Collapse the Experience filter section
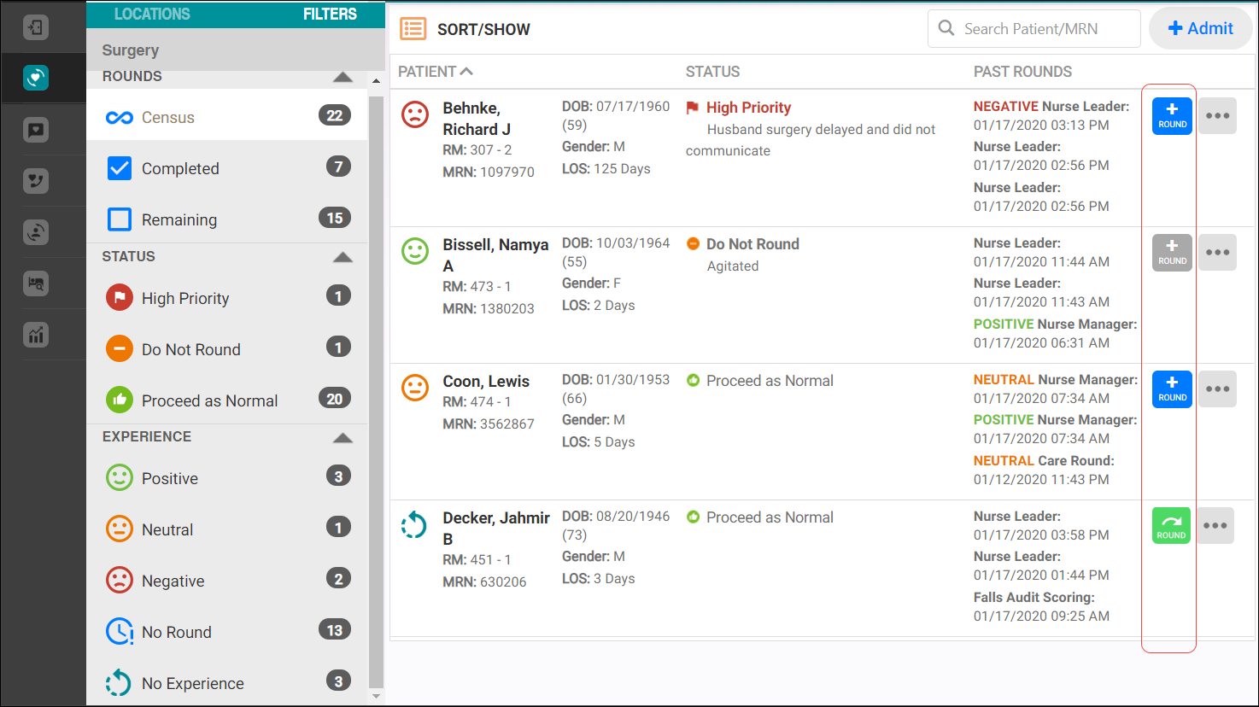 pyautogui.click(x=343, y=437)
